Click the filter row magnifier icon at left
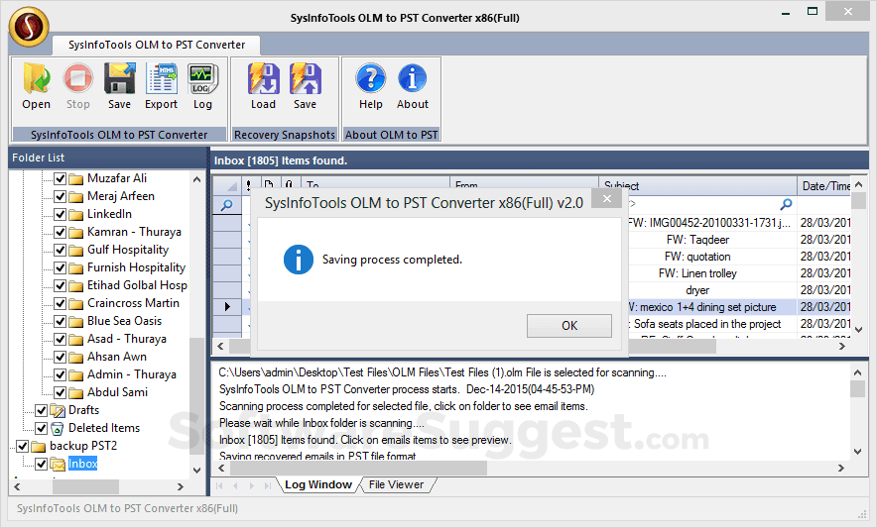Viewport: 877px width, 528px height. point(227,205)
